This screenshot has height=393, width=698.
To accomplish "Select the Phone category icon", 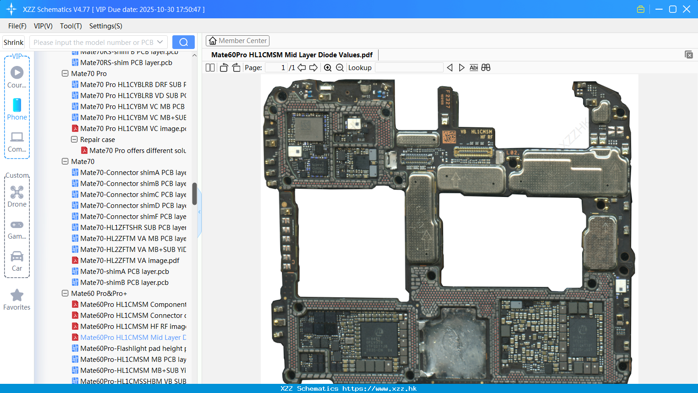I will (x=17, y=109).
